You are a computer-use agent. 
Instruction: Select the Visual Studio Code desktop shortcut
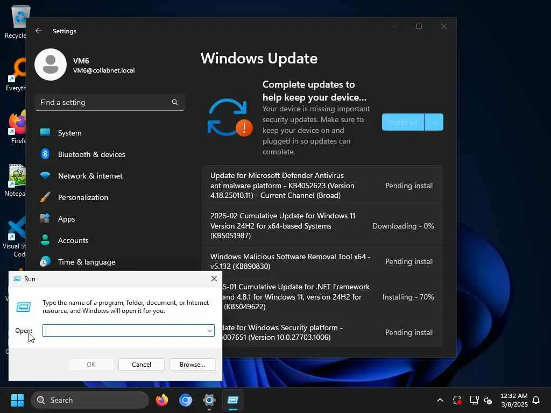(15, 237)
